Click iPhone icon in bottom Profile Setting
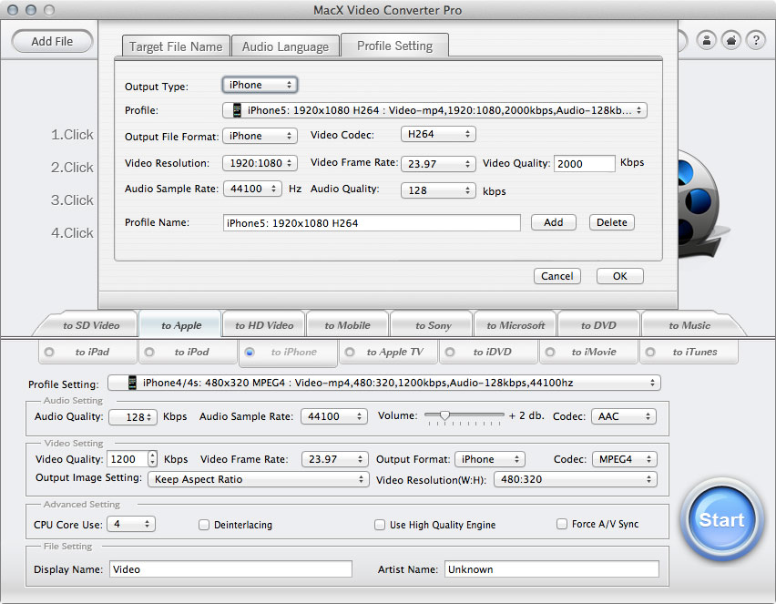Viewport: 776px width, 604px height. (x=132, y=383)
